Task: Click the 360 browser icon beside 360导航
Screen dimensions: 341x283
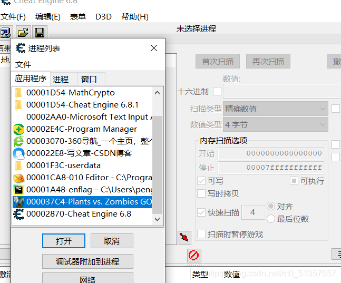Action: [x=19, y=142]
